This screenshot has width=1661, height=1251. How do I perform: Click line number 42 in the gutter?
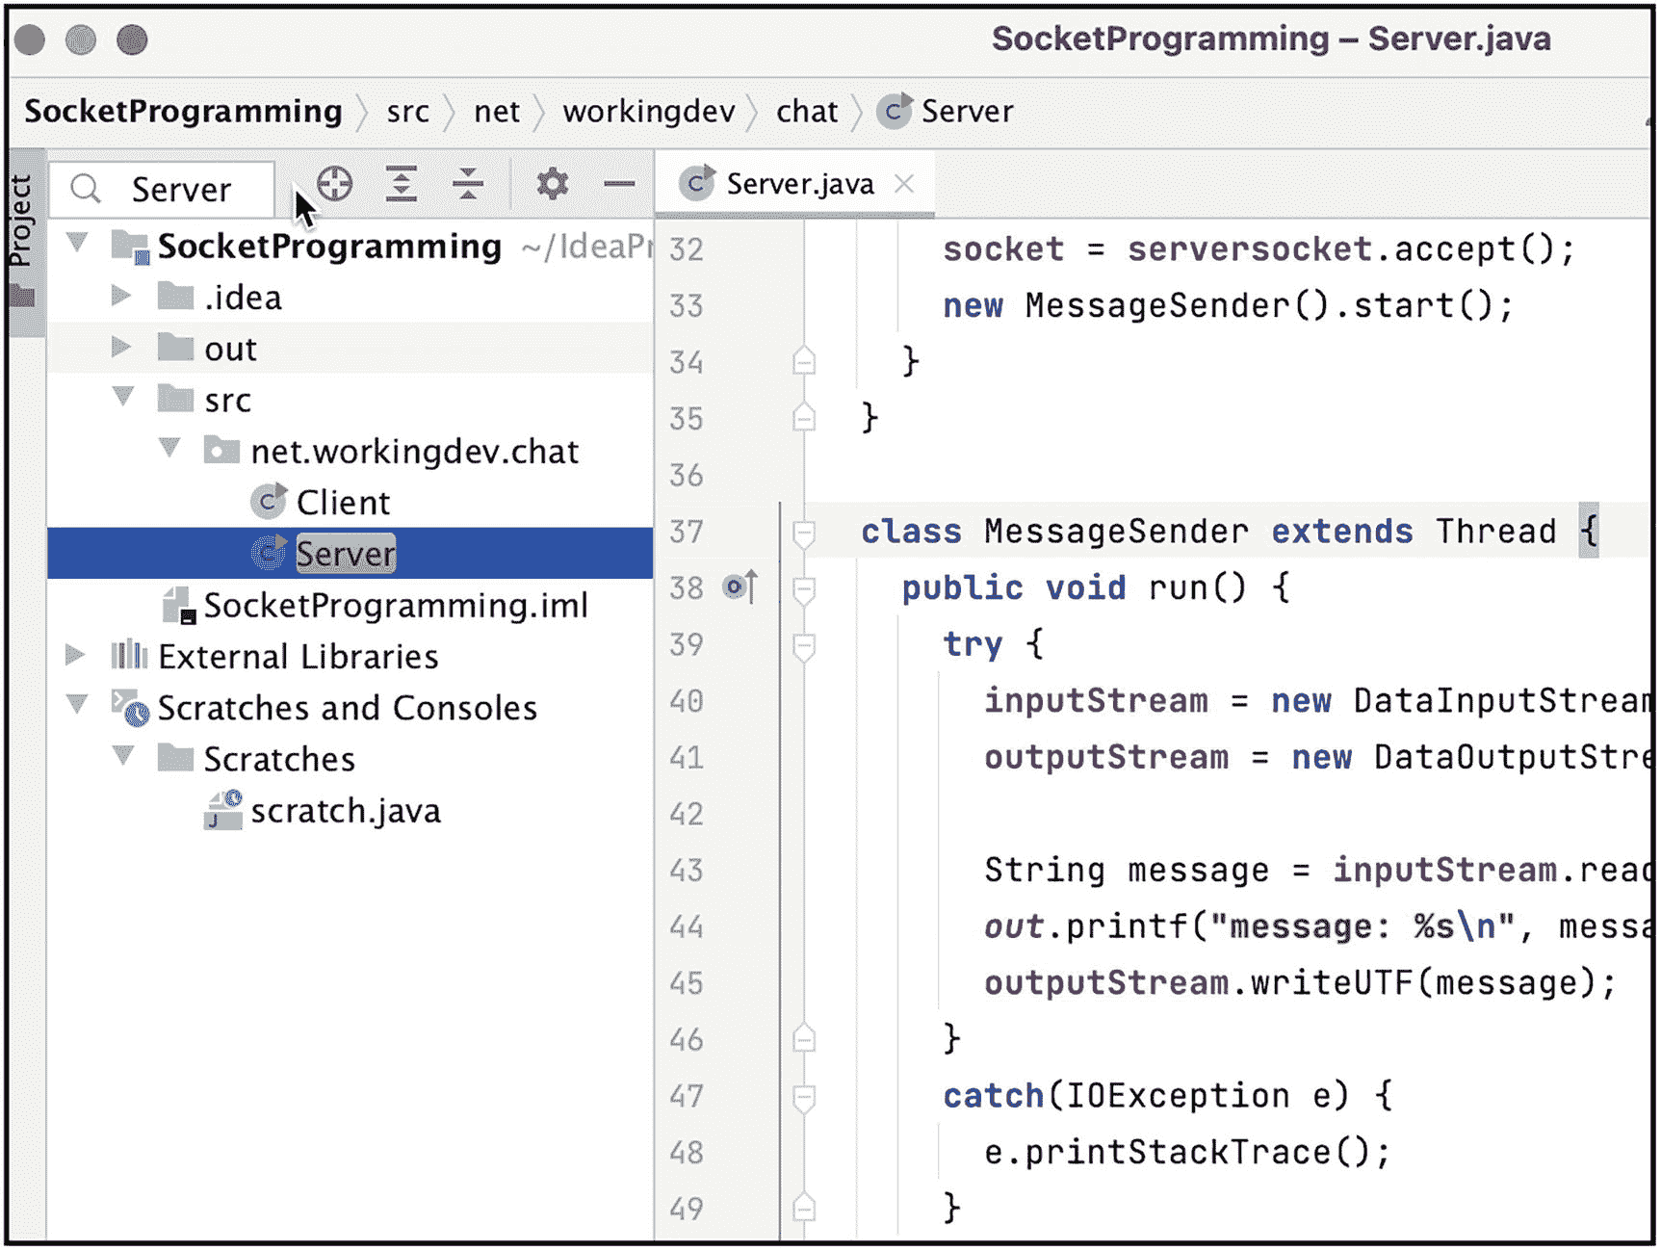click(686, 814)
